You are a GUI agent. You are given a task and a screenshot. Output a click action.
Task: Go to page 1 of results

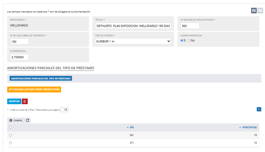pos(259,109)
